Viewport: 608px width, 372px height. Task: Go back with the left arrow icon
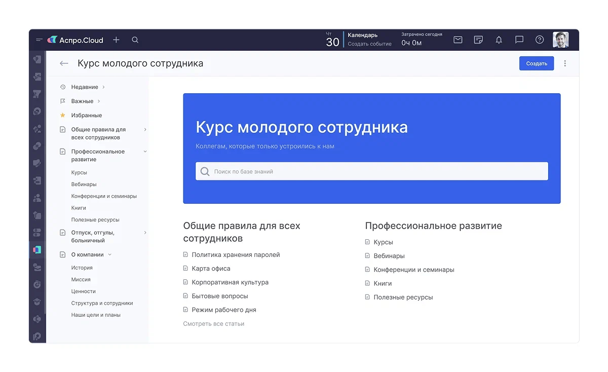coord(64,63)
